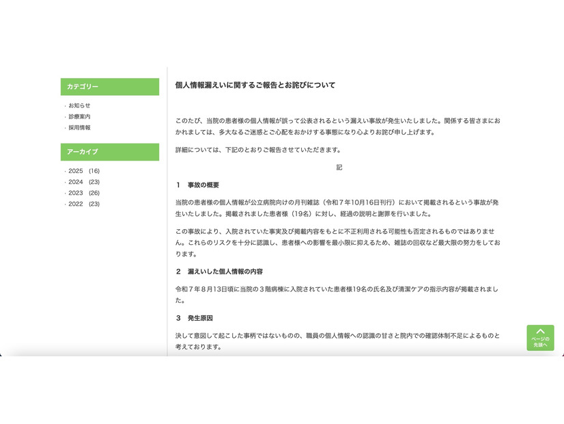Click the article title 個人情報漏えいに関するご報告とお詫びについて

coord(256,85)
